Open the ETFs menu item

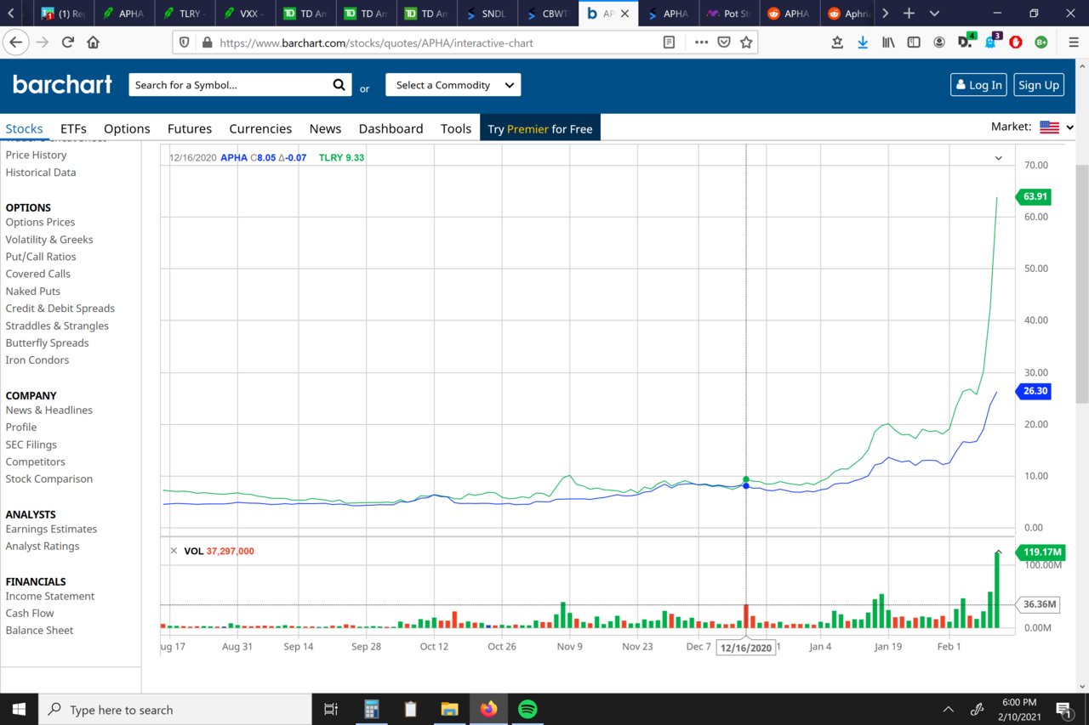[x=73, y=128]
